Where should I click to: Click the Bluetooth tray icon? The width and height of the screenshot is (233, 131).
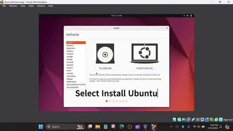pos(183,127)
